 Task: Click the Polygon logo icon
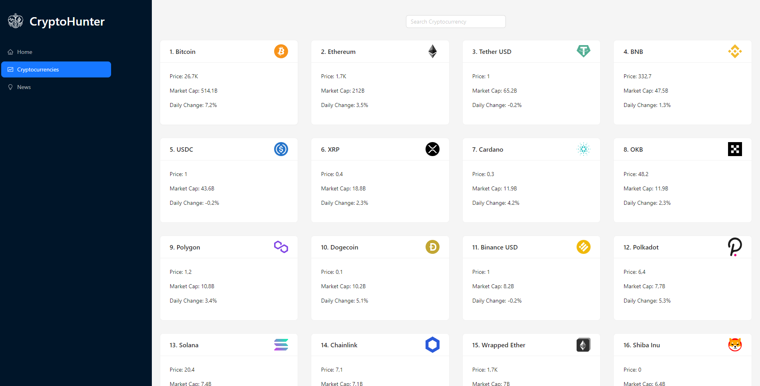[x=281, y=247]
